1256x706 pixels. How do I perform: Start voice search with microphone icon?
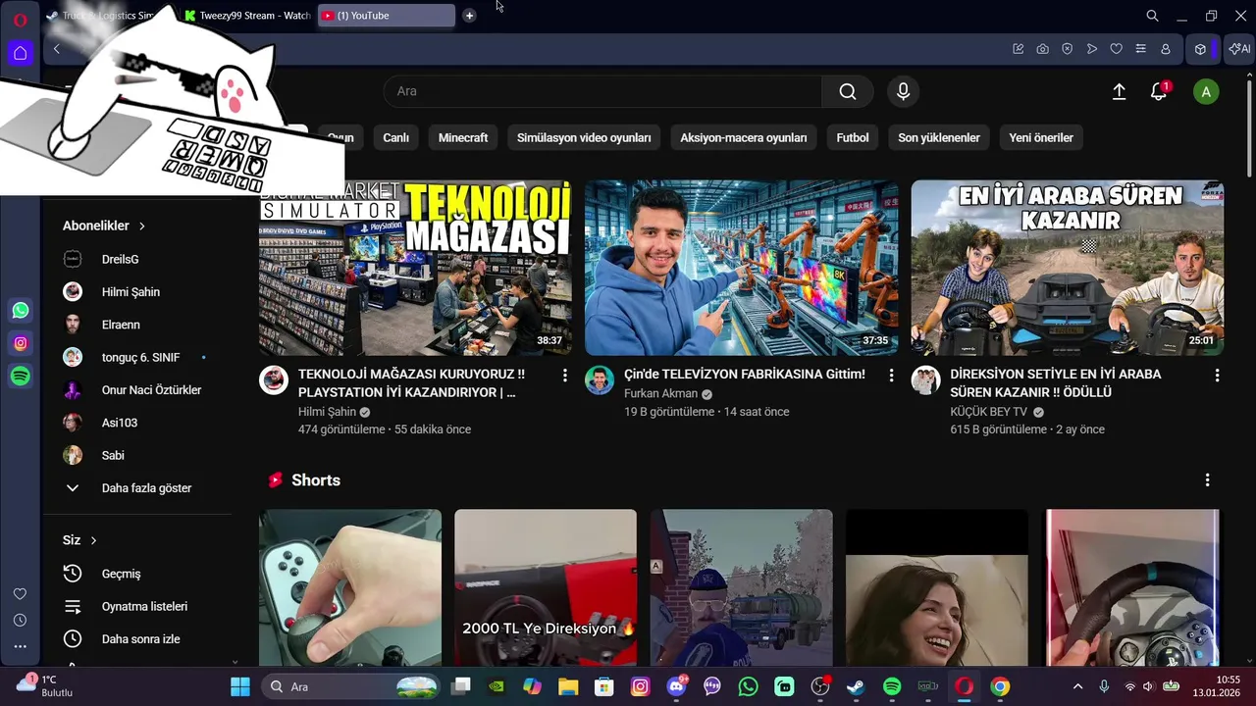click(904, 91)
